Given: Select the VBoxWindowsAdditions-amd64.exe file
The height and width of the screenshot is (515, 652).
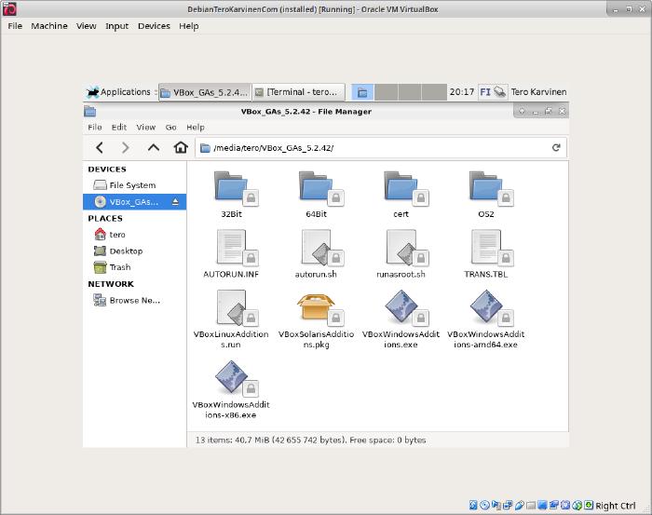Looking at the screenshot, I should point(485,308).
